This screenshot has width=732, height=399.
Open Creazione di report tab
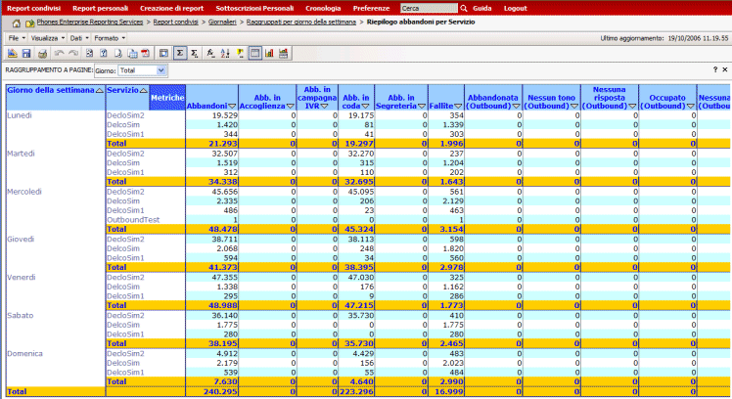172,8
